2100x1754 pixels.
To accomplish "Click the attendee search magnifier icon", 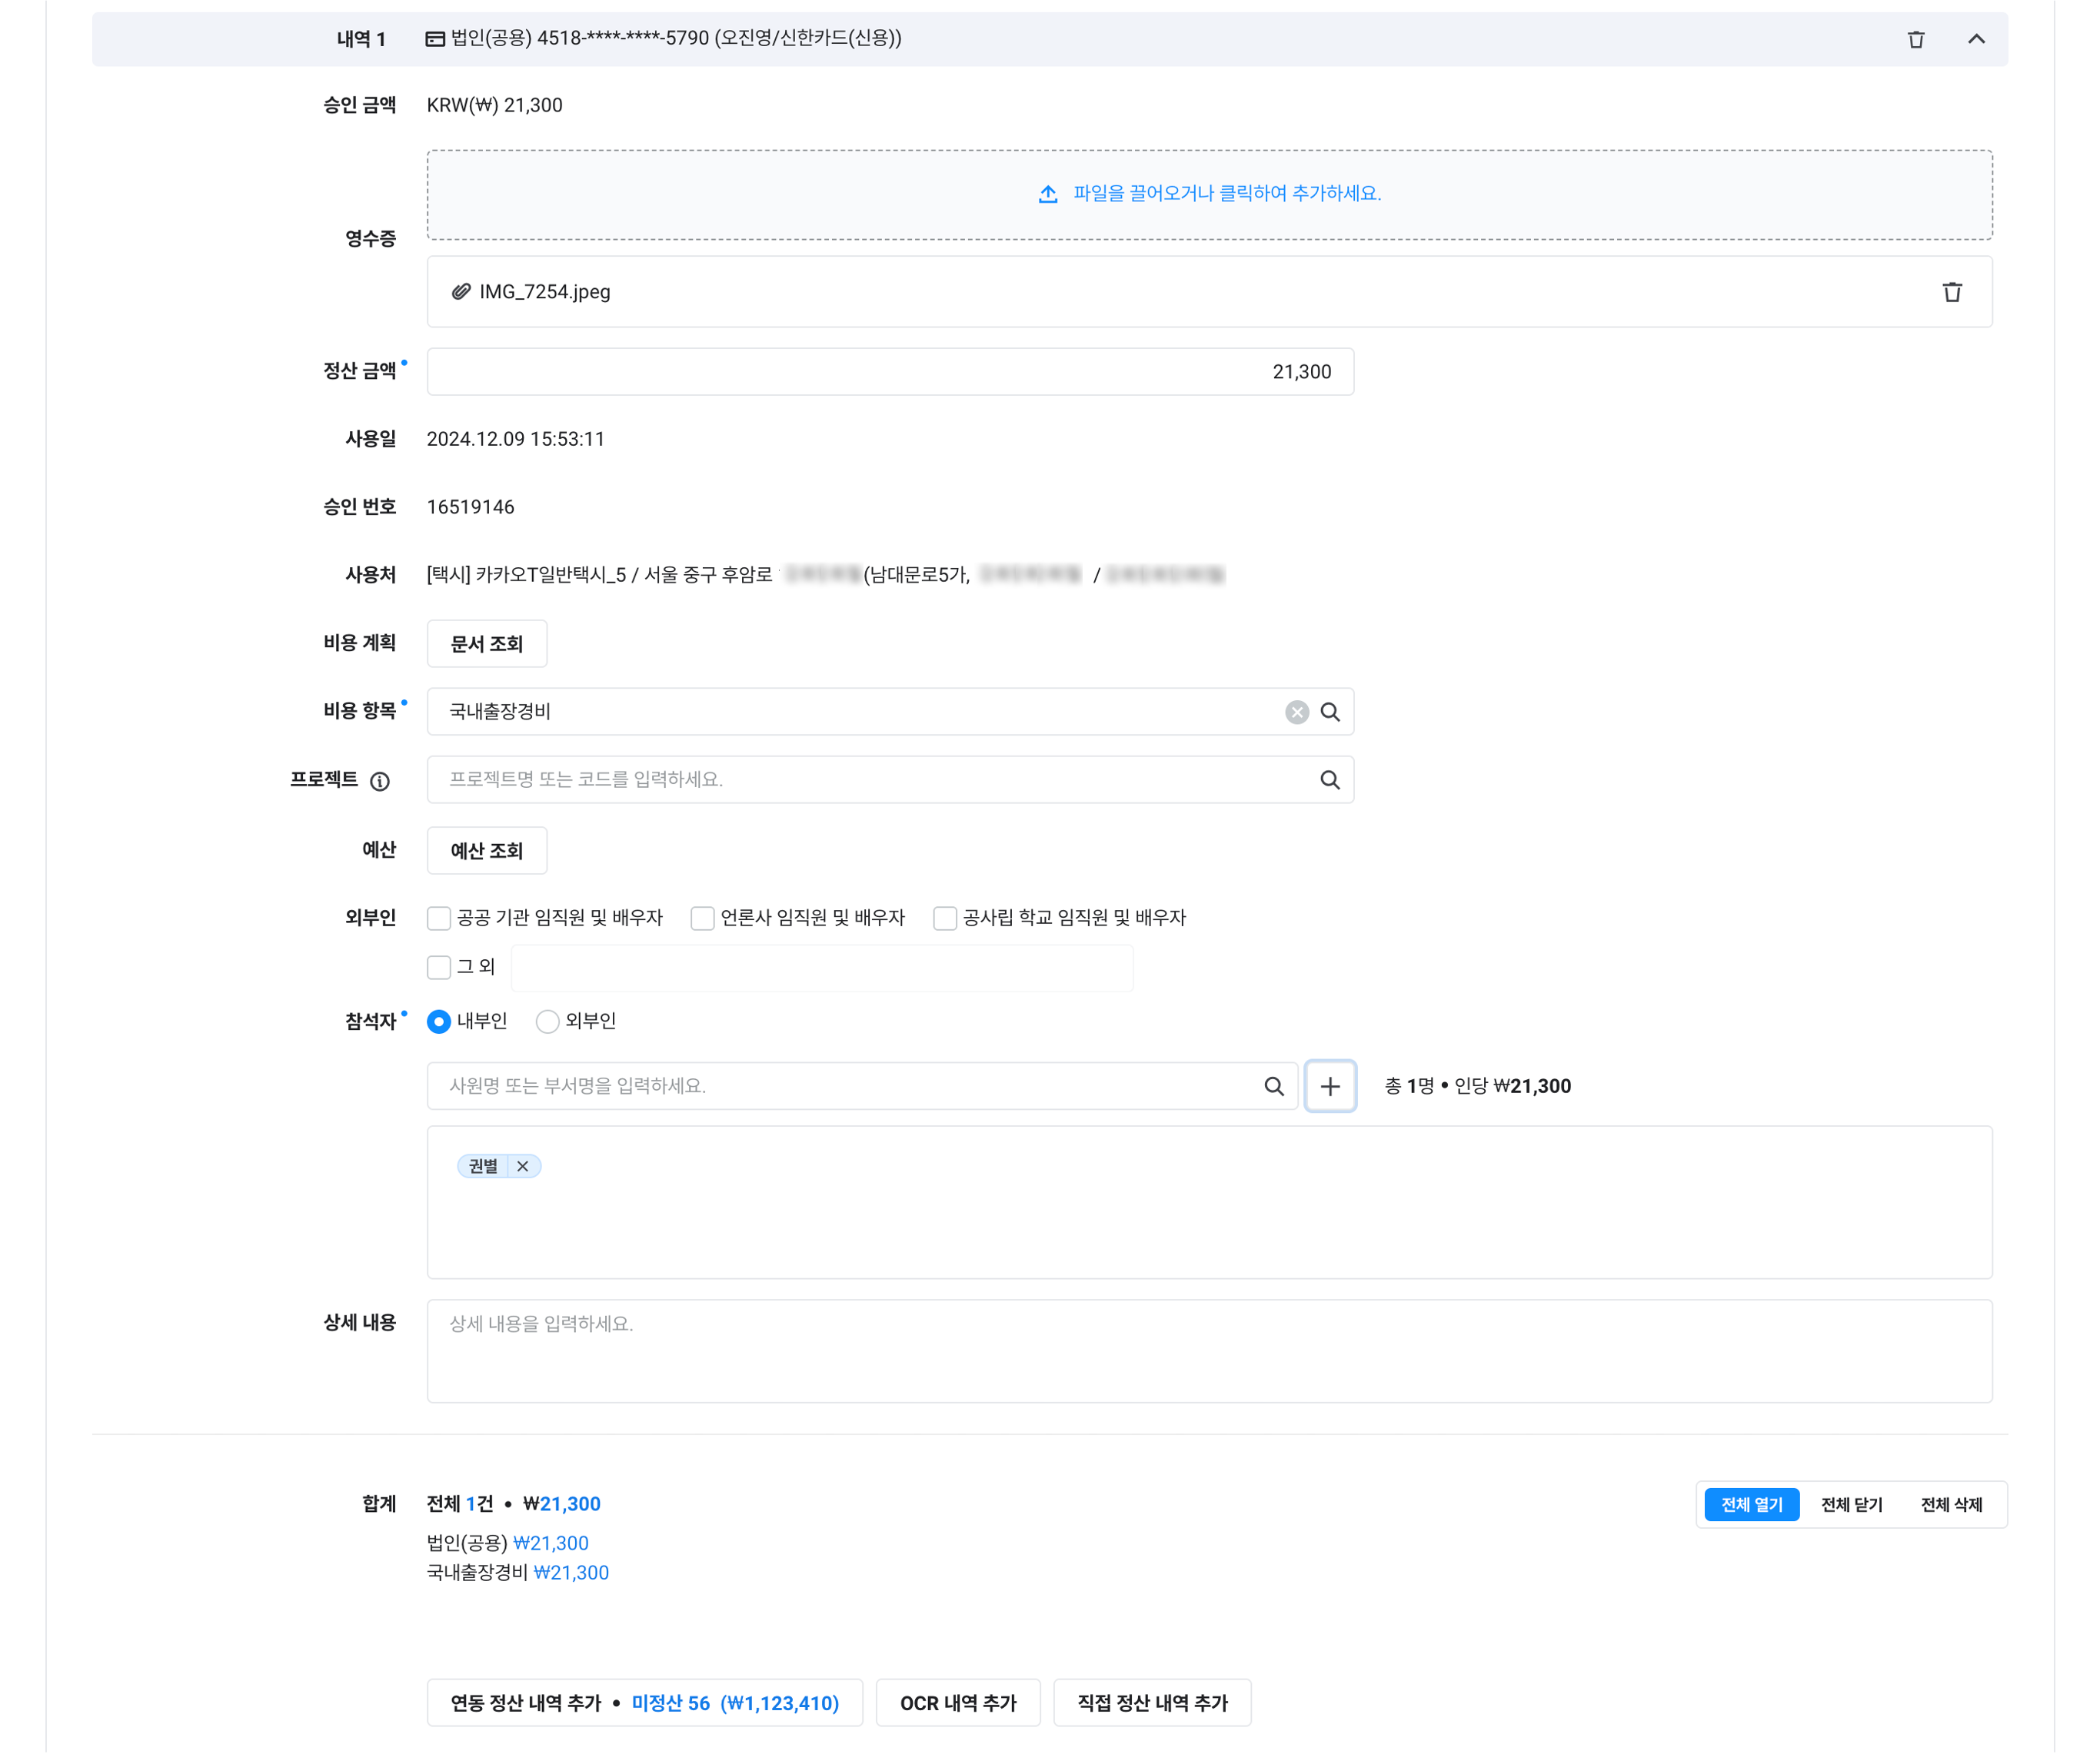I will 1273,1086.
